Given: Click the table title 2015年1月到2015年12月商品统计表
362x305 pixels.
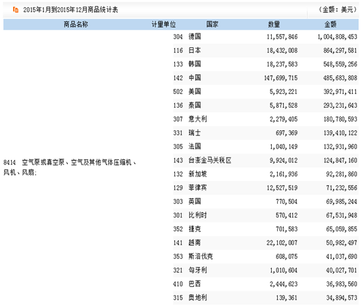Looking at the screenshot, I should click(70, 10).
